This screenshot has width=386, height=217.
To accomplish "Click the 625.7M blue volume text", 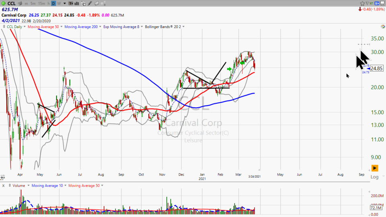I will tap(10, 9).
